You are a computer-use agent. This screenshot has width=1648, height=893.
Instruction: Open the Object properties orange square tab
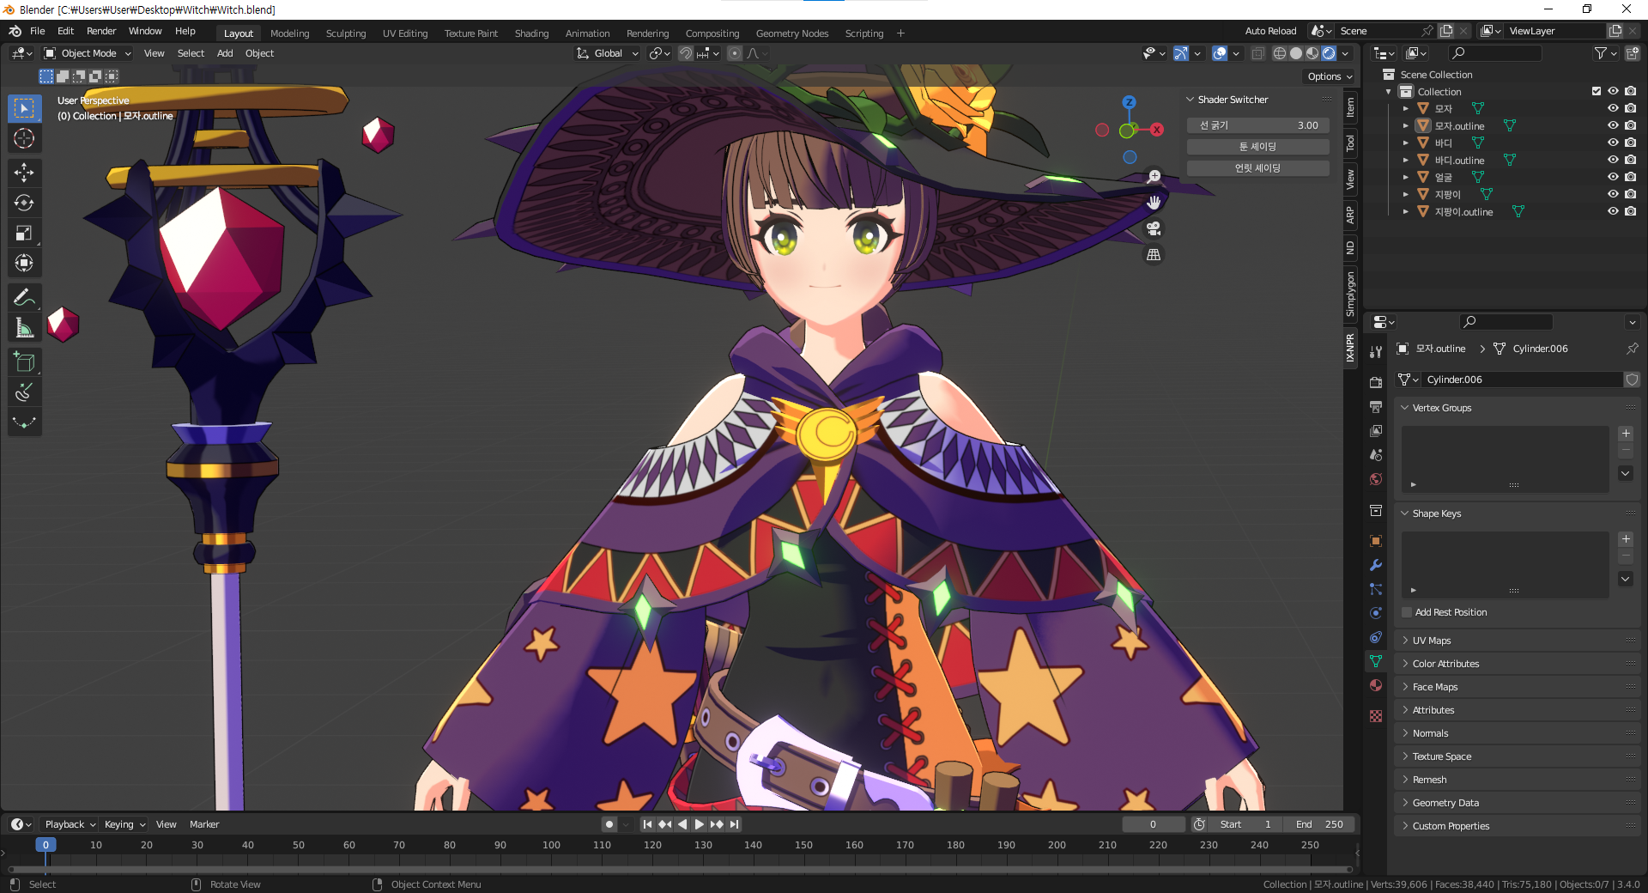tap(1376, 541)
